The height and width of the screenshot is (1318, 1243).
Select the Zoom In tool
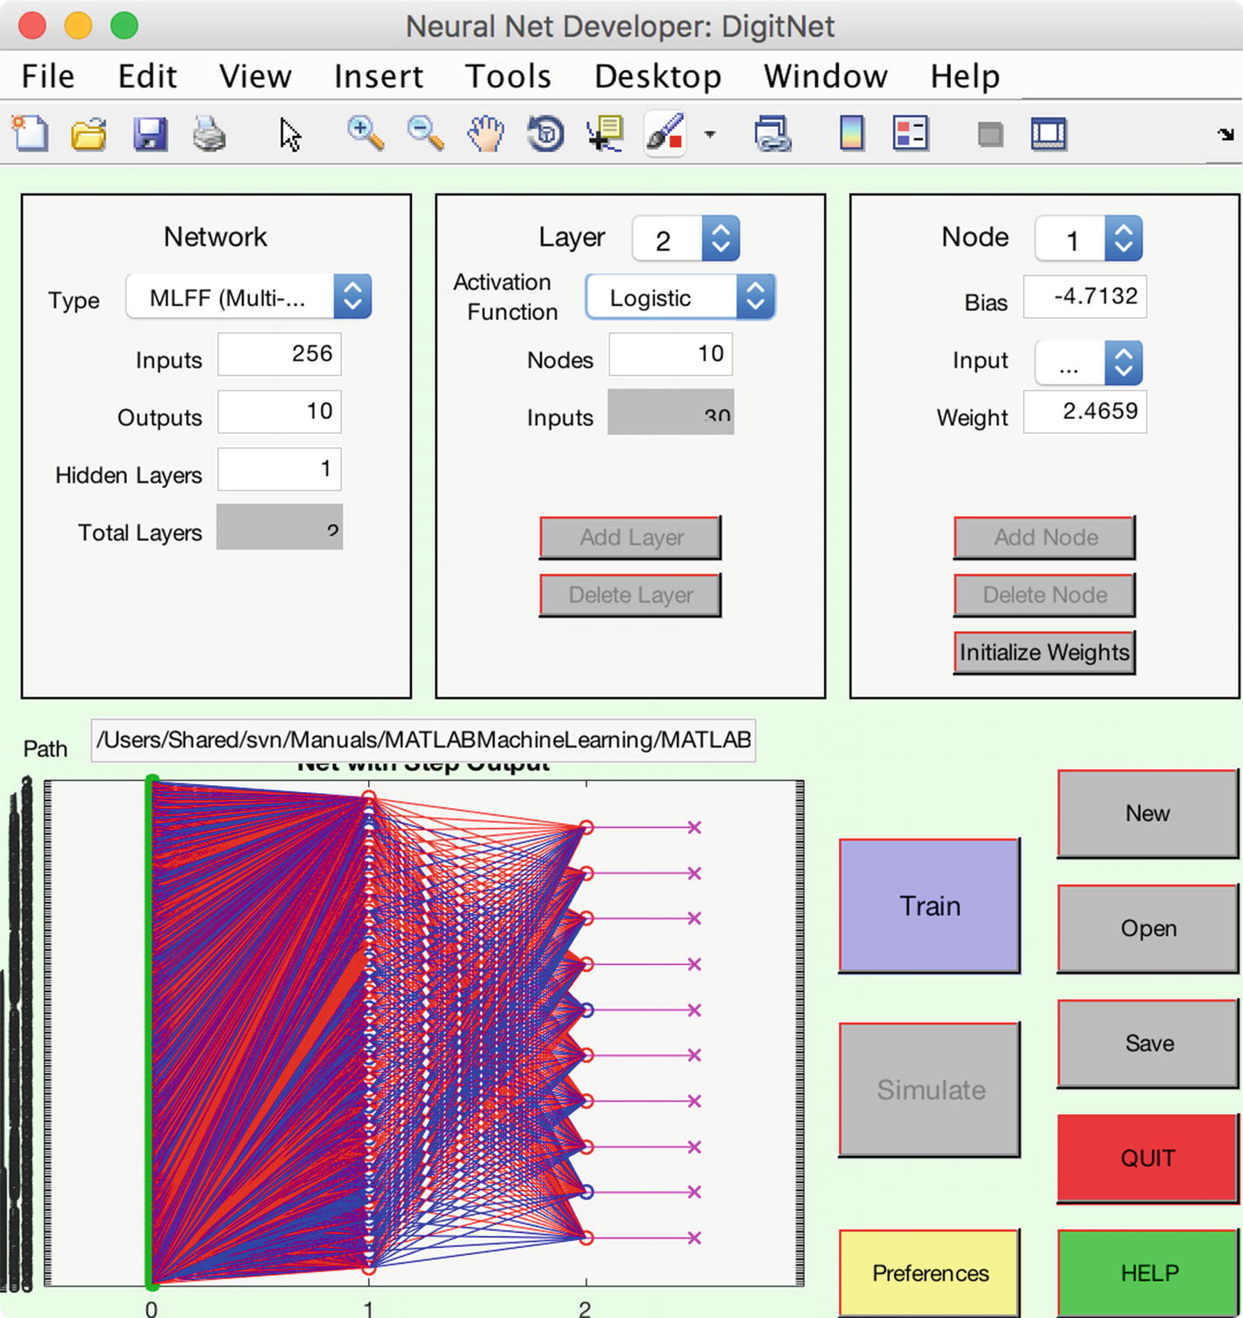point(363,133)
